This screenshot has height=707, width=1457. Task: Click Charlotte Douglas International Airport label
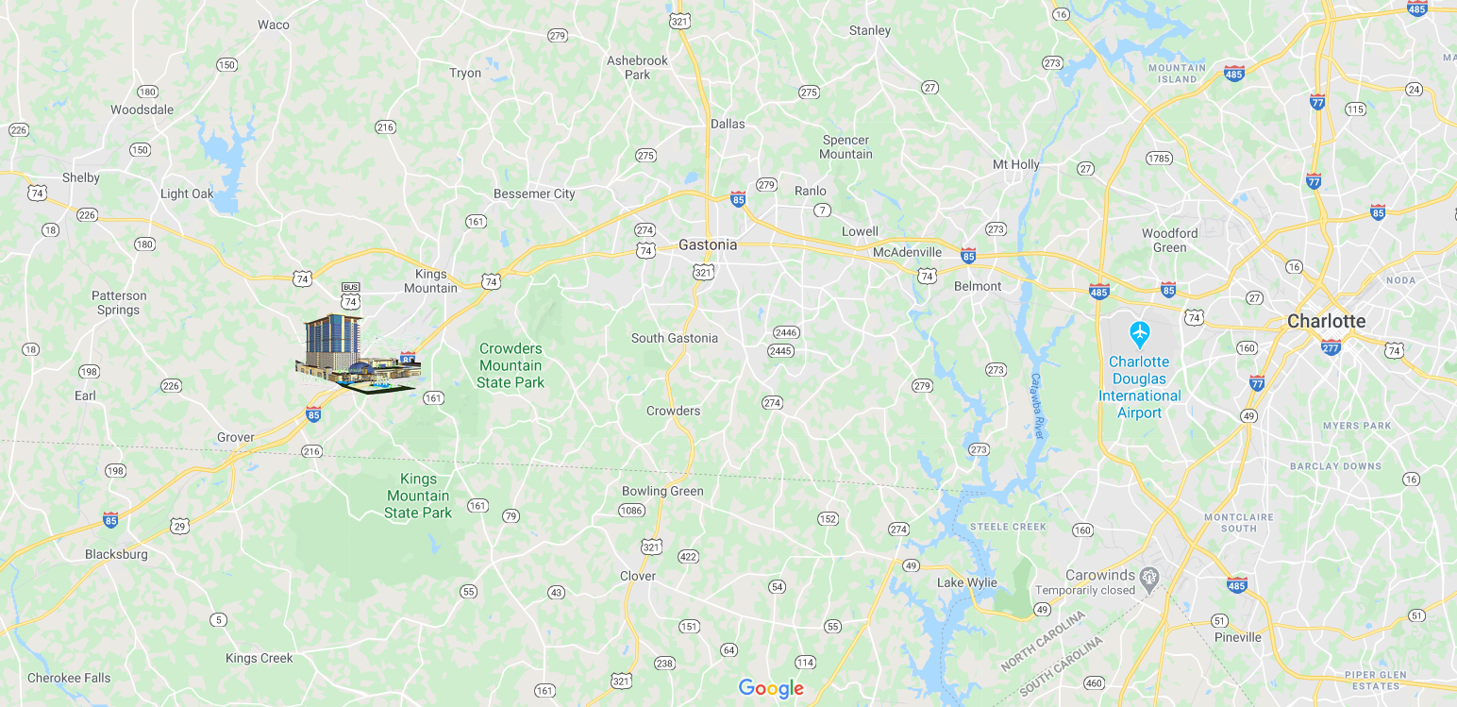(x=1140, y=387)
